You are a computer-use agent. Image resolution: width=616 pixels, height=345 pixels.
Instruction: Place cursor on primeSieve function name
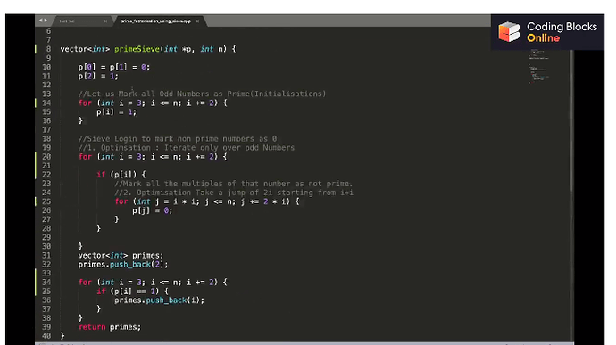[137, 49]
